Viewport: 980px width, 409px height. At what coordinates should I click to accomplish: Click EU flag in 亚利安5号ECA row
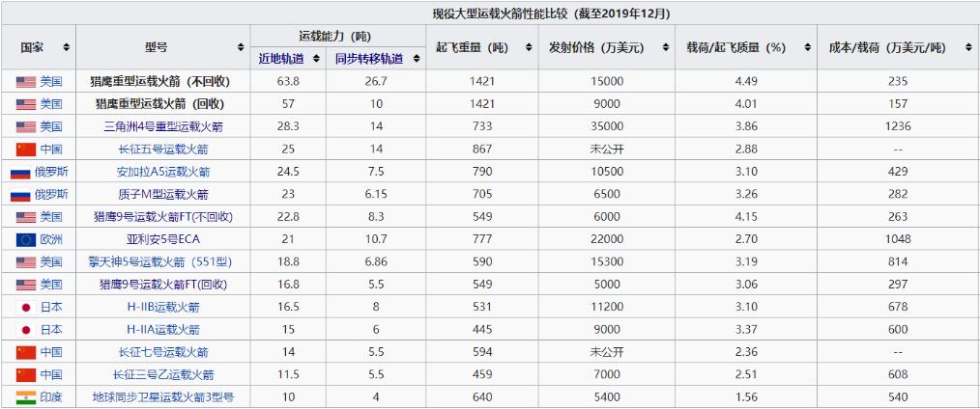[26, 239]
